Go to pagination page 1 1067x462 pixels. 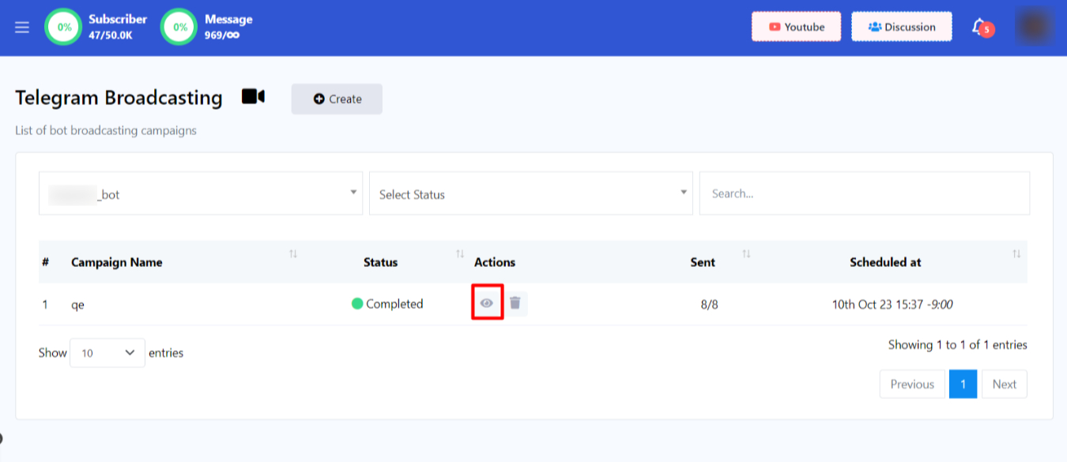click(963, 384)
